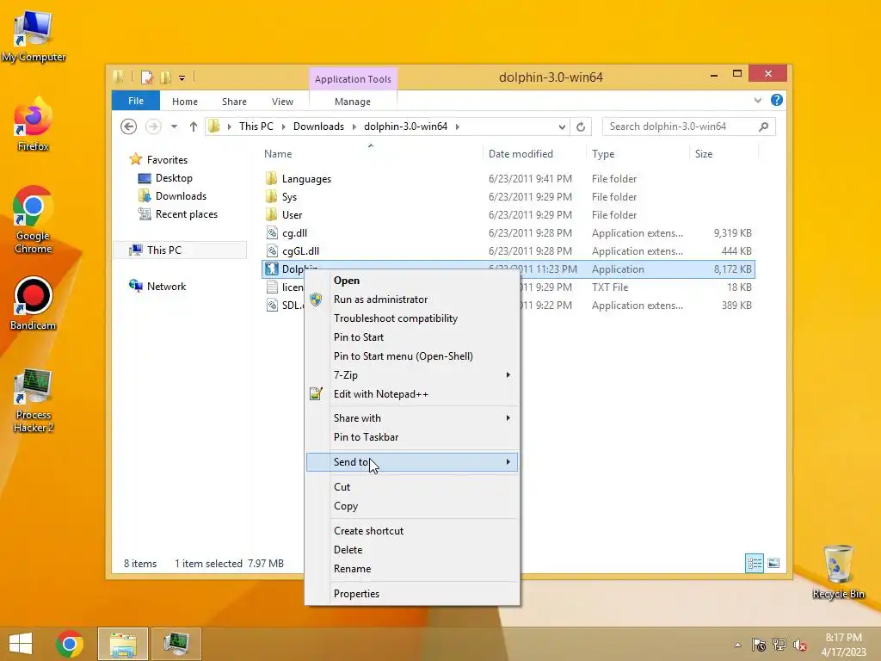Select Cut in context menu
This screenshot has width=881, height=661.
pyautogui.click(x=412, y=487)
